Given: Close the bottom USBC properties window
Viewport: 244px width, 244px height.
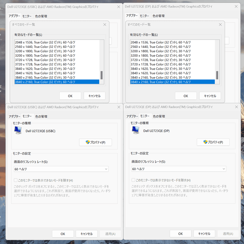Looking at the screenshot, I should 119,107.
